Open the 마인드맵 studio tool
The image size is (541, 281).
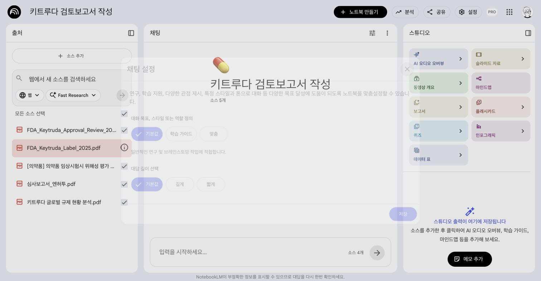(x=500, y=83)
